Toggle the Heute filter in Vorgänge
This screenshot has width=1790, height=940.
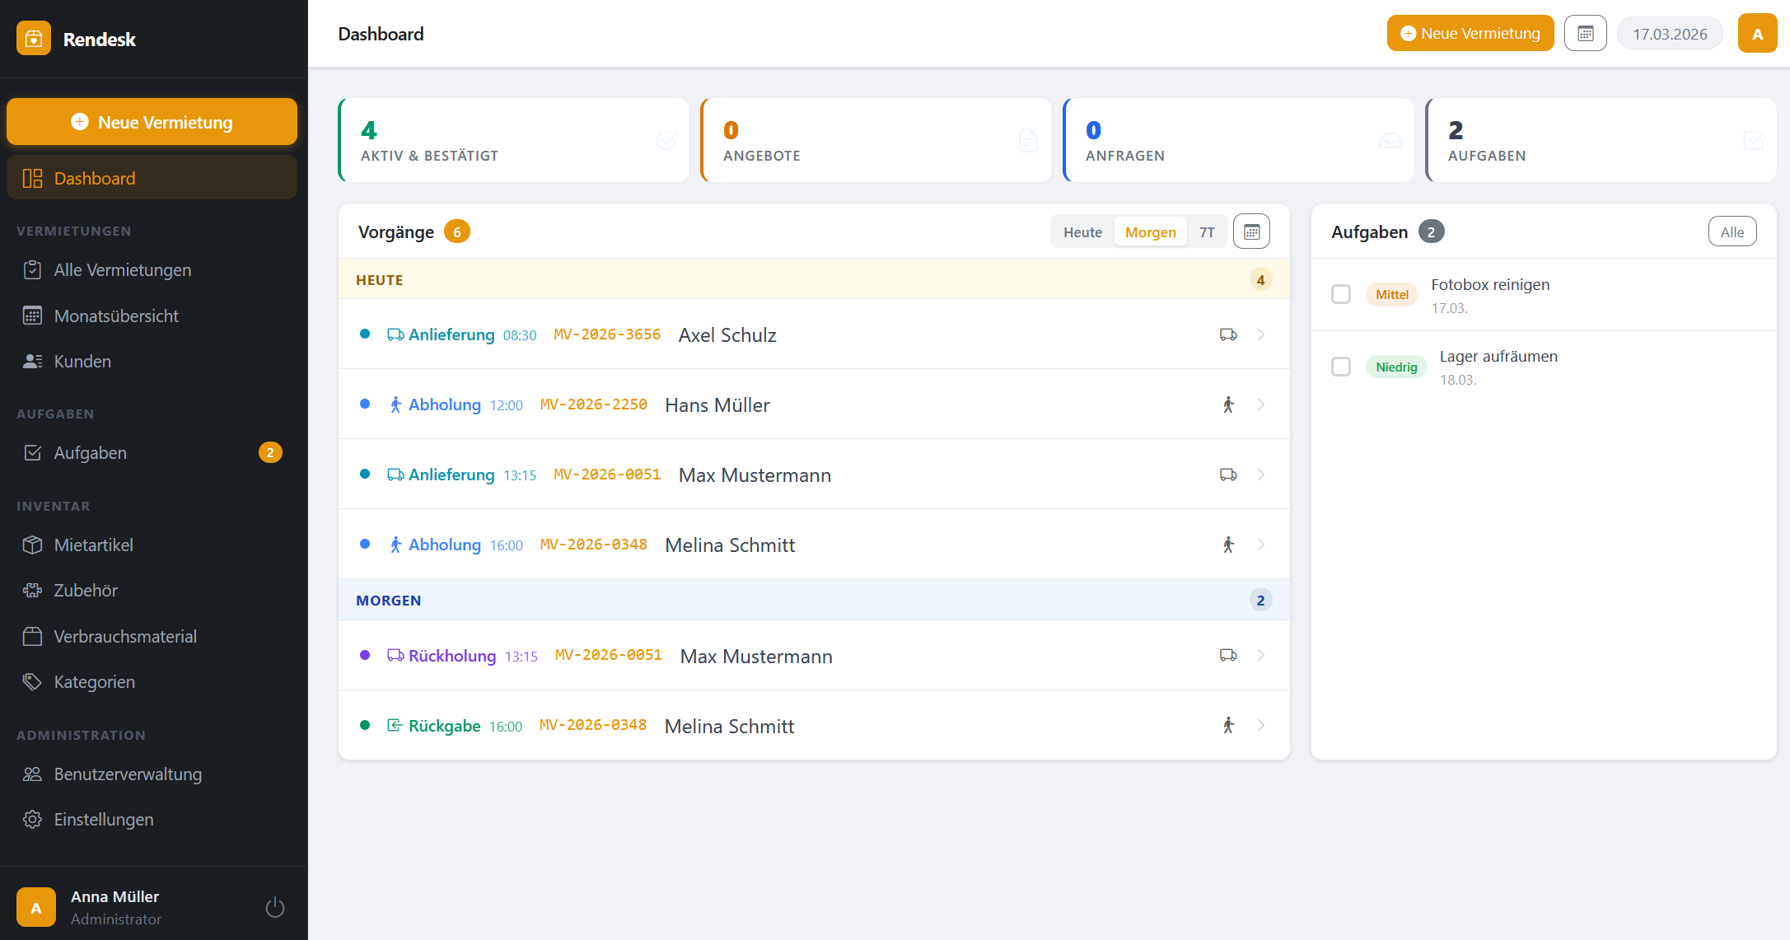pyautogui.click(x=1082, y=231)
